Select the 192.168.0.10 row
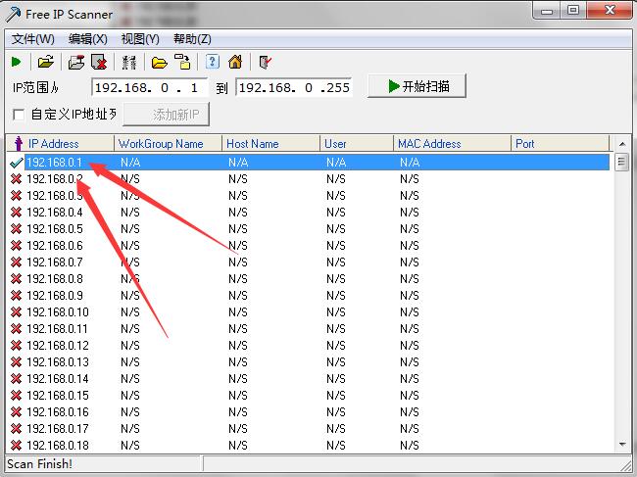Viewport: 637px width, 477px height. 57,311
